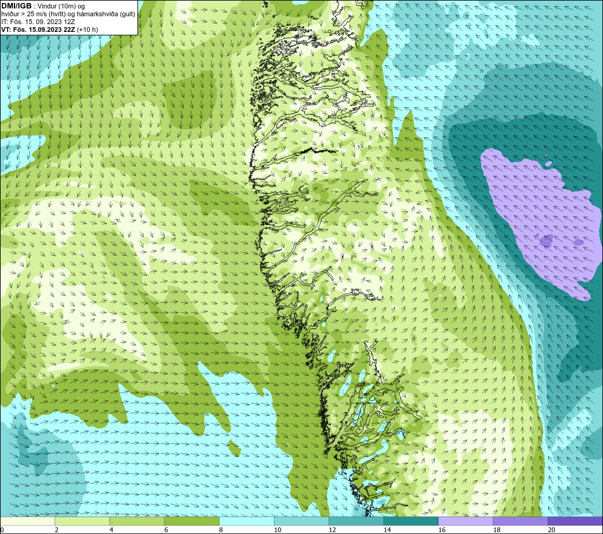Select the dark green 6–8 m/s color swatch
The height and width of the screenshot is (534, 603).
[192, 521]
